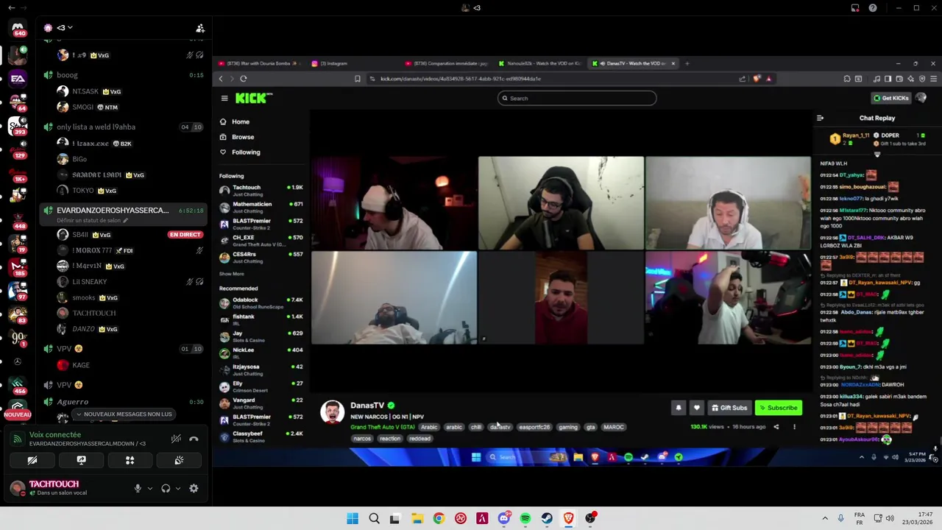Open Kick hamburger menu
The image size is (942, 530).
[x=224, y=98]
